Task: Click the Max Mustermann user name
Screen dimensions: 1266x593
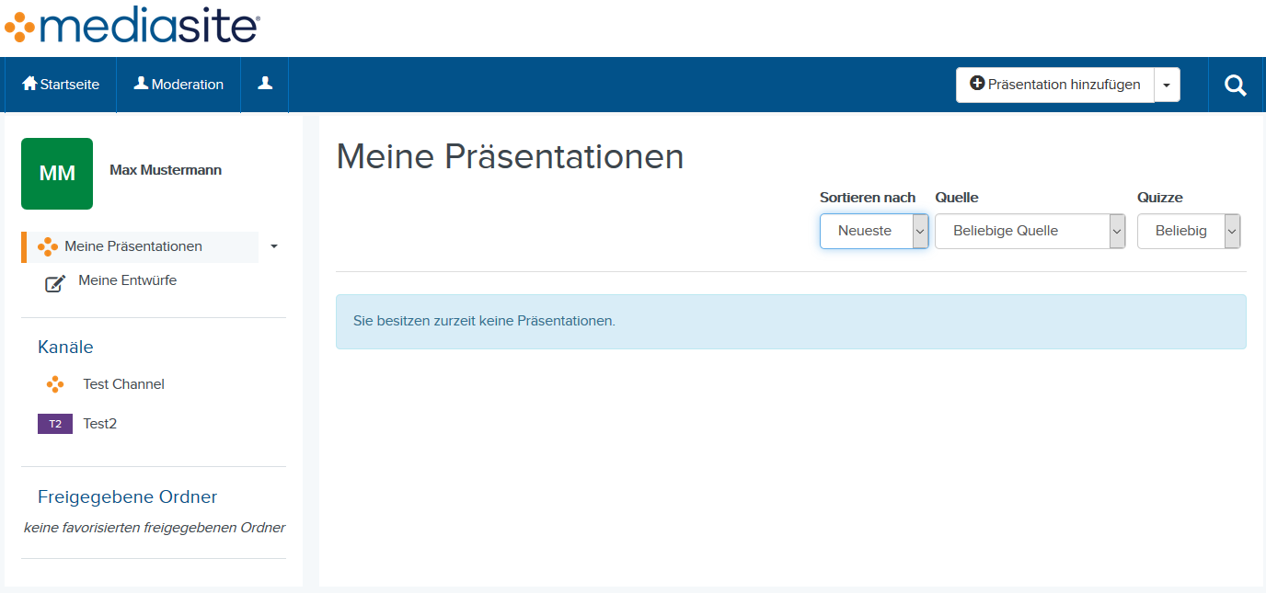Action: 166,170
